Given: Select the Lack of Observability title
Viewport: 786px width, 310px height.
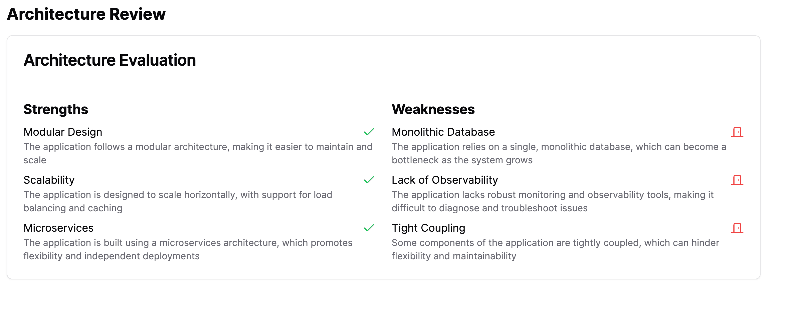Looking at the screenshot, I should click(x=445, y=180).
